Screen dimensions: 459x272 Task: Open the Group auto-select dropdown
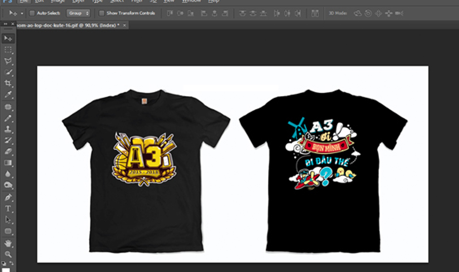[78, 13]
